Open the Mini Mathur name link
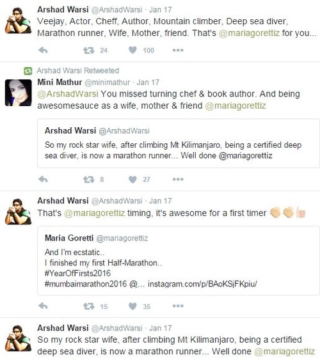The width and height of the screenshot is (320, 360). 60,82
